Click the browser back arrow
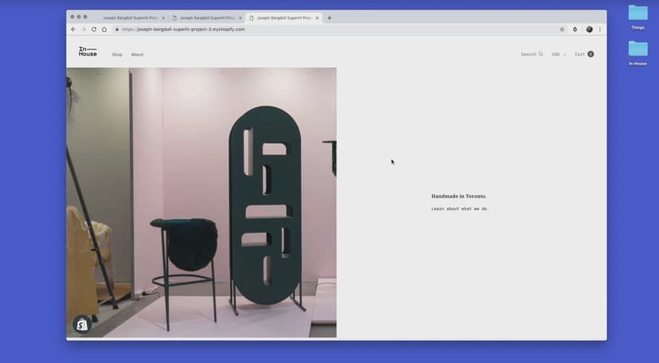The height and width of the screenshot is (363, 659). coord(73,29)
